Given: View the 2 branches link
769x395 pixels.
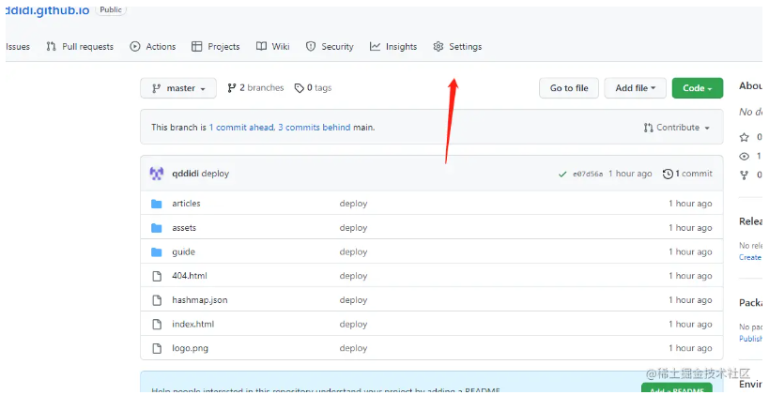Looking at the screenshot, I should click(255, 87).
